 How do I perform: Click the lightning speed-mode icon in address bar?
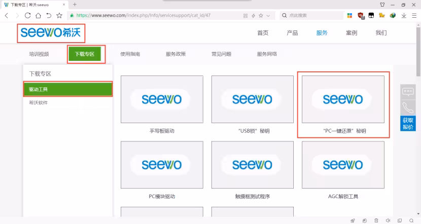click(253, 16)
